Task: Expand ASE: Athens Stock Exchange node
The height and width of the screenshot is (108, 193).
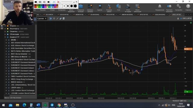Action: [6, 46]
